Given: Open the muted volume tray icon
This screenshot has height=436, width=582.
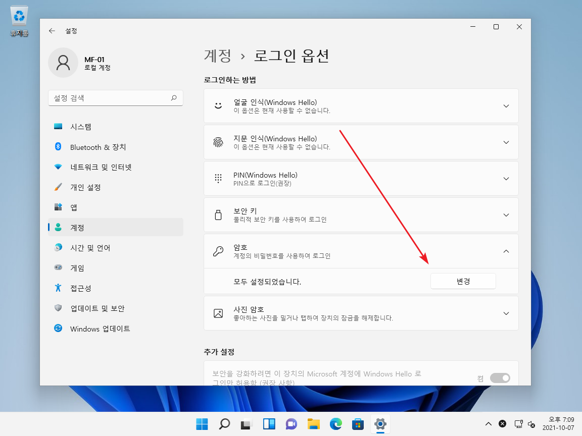Looking at the screenshot, I should 532,424.
